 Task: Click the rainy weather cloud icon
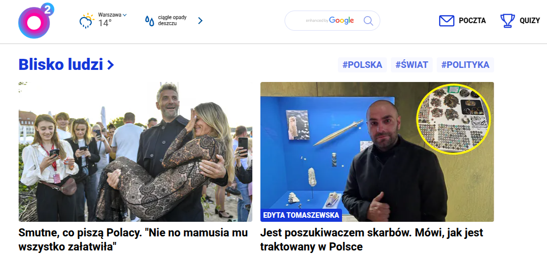[x=87, y=21]
